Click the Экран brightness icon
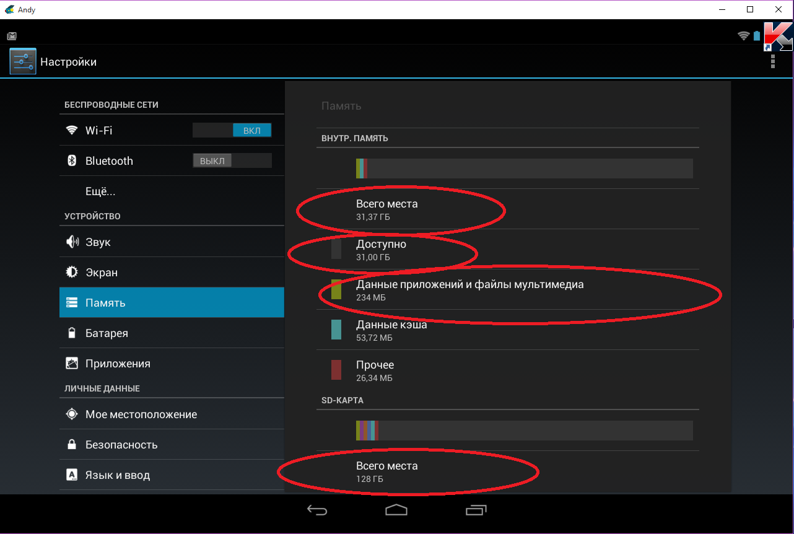The image size is (794, 534). click(x=72, y=273)
